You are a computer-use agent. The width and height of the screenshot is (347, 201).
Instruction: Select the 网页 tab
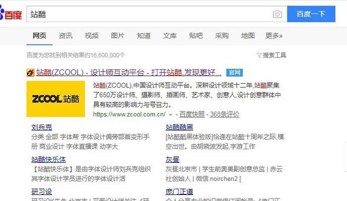coord(40,36)
